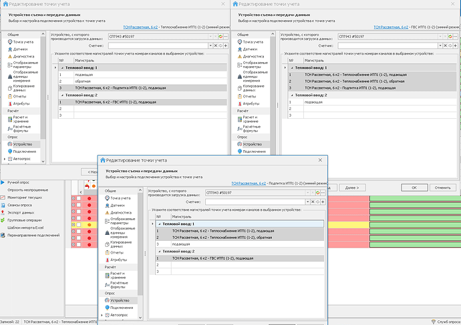This screenshot has width=461, height=325.
Task: Click the device refresh icon in the Подпитка dialog
Action: [x=317, y=193]
